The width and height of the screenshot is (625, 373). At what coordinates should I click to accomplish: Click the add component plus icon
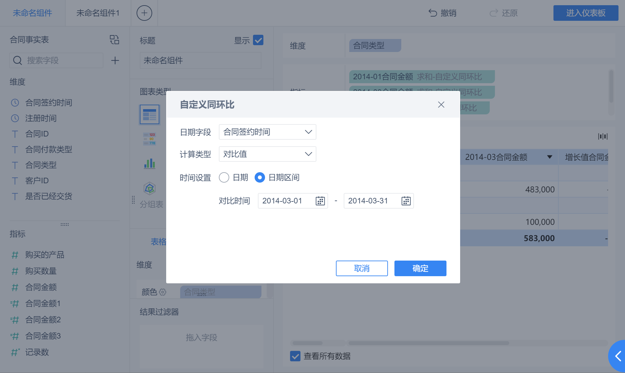[144, 13]
